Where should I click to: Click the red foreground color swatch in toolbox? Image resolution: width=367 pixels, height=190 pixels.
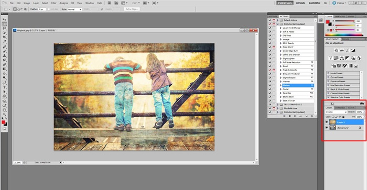pyautogui.click(x=3, y=122)
